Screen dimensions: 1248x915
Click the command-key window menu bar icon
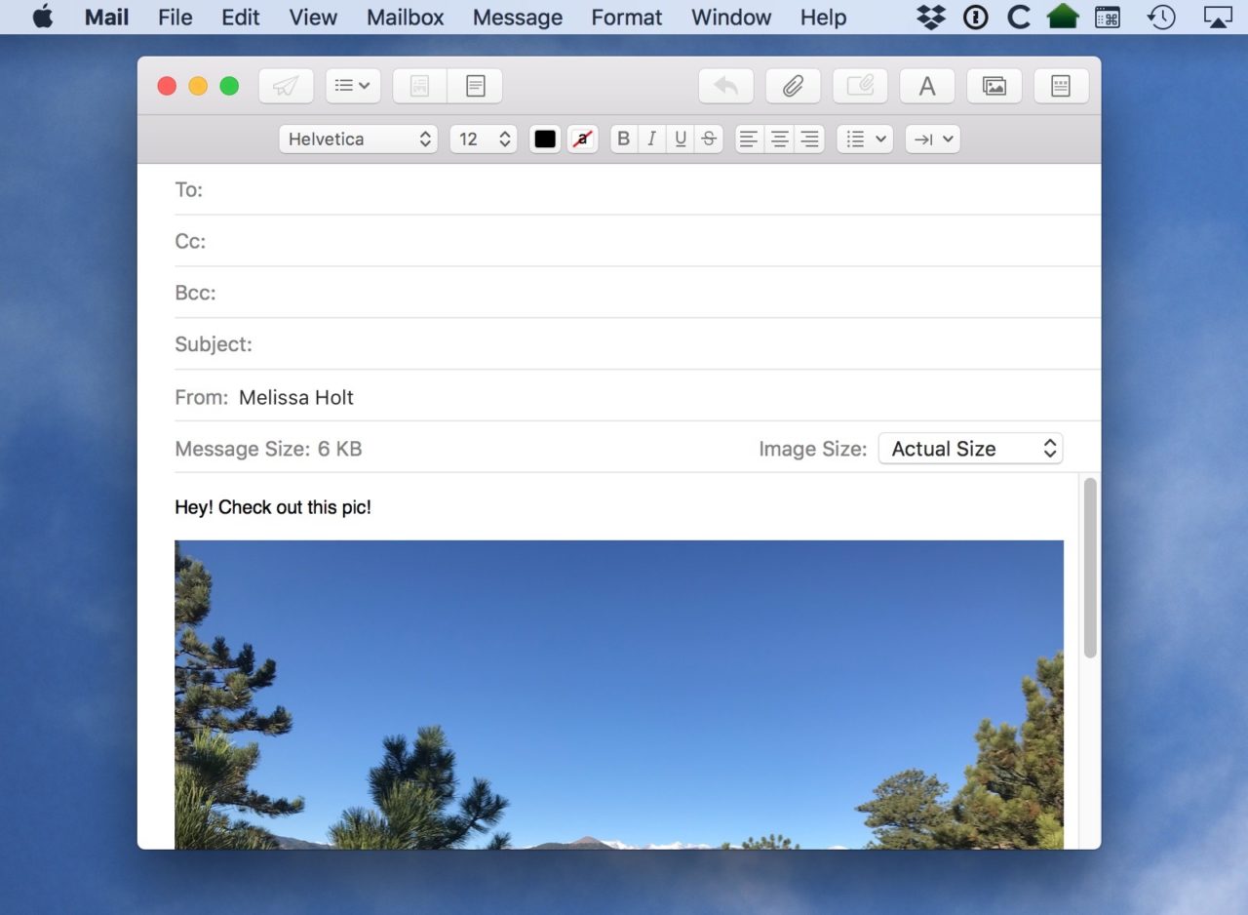coord(1108,17)
